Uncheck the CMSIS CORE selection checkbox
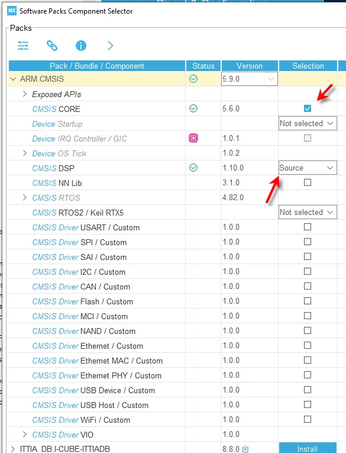 [x=308, y=108]
